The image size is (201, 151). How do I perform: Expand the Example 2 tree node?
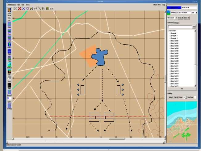(170, 36)
